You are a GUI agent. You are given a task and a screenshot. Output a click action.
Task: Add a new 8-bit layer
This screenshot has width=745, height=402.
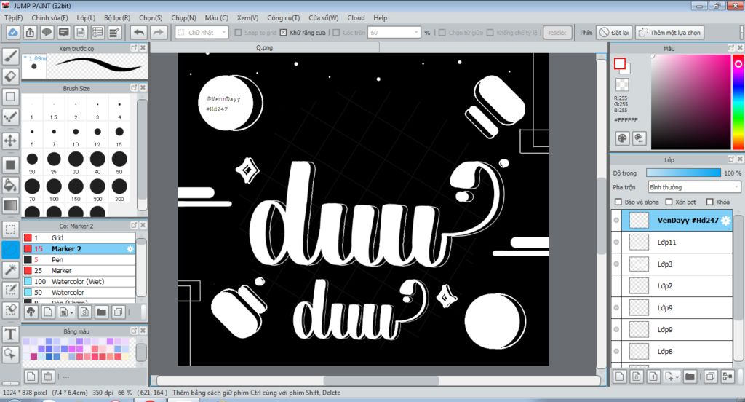pos(637,377)
